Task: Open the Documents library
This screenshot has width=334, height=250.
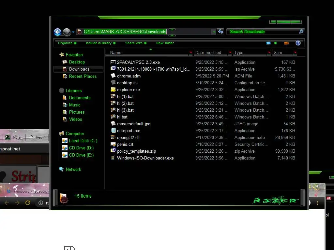Action: pyautogui.click(x=80, y=98)
